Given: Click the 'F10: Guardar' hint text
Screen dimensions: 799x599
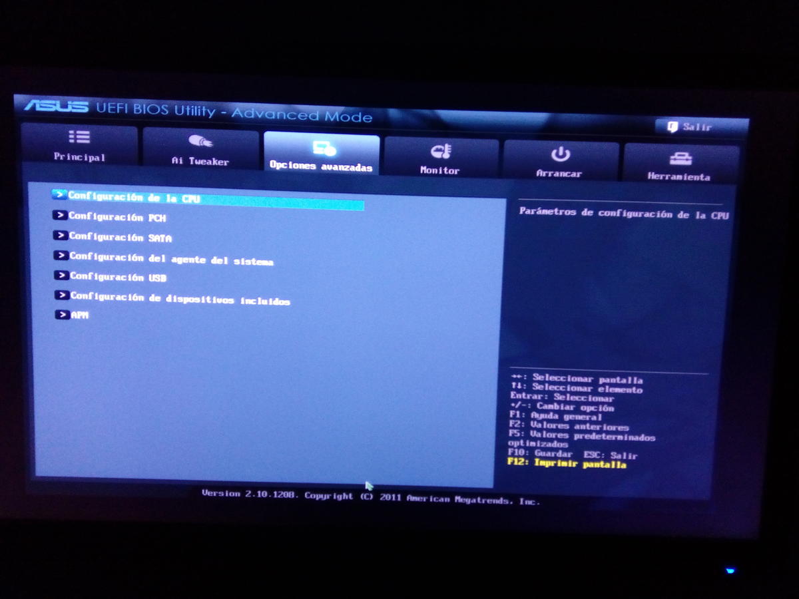Looking at the screenshot, I should click(540, 454).
